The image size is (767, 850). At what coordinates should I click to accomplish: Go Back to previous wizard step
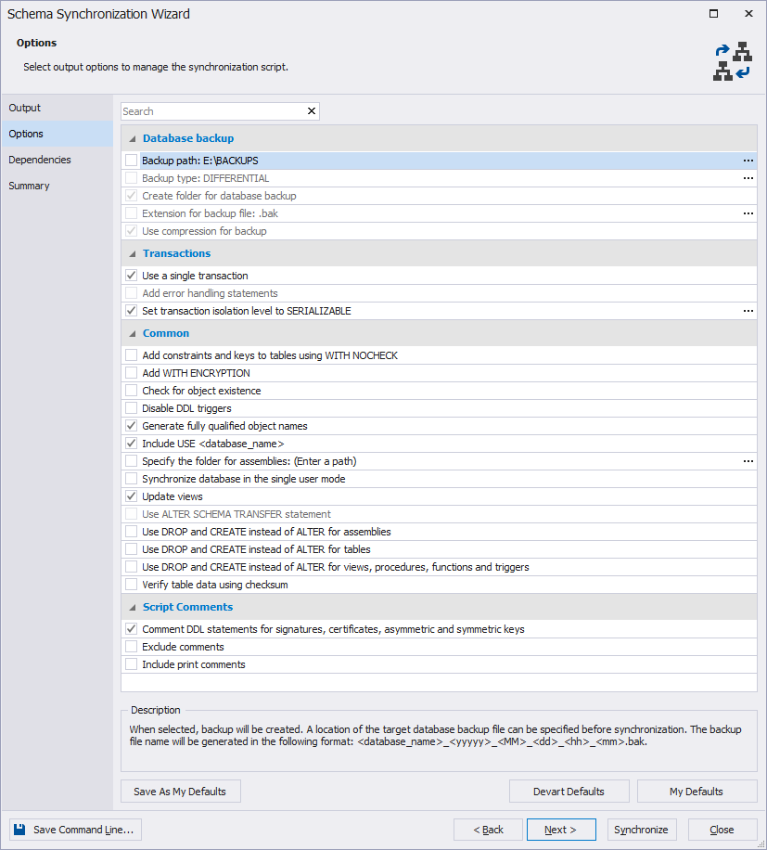(x=488, y=830)
